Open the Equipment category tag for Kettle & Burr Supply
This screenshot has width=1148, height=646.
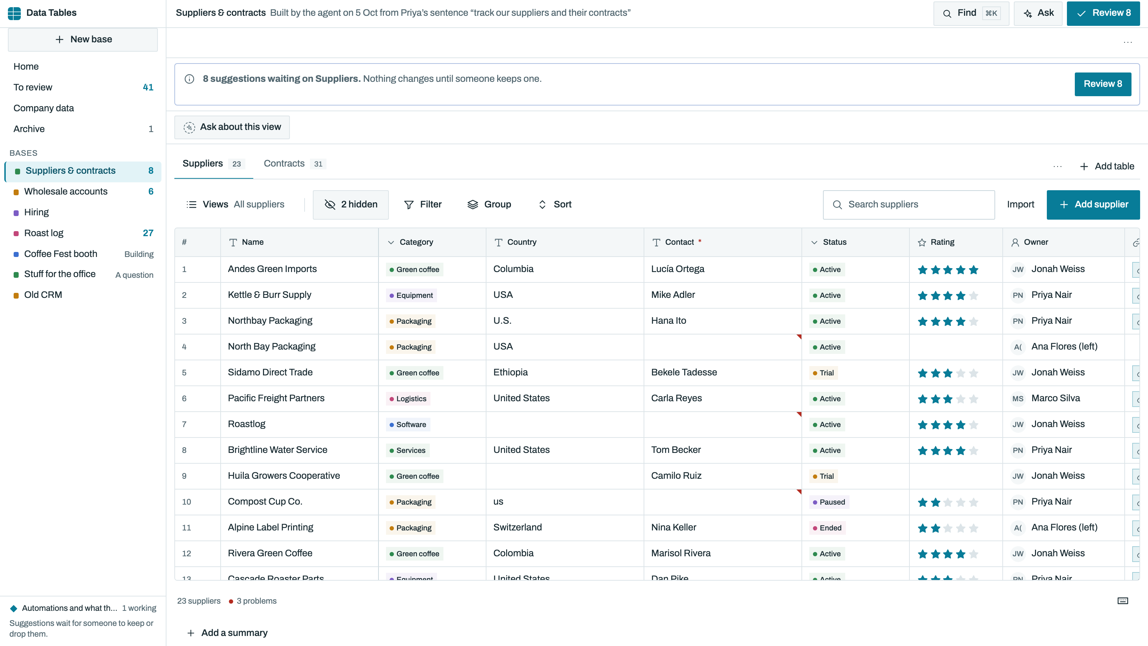click(411, 296)
